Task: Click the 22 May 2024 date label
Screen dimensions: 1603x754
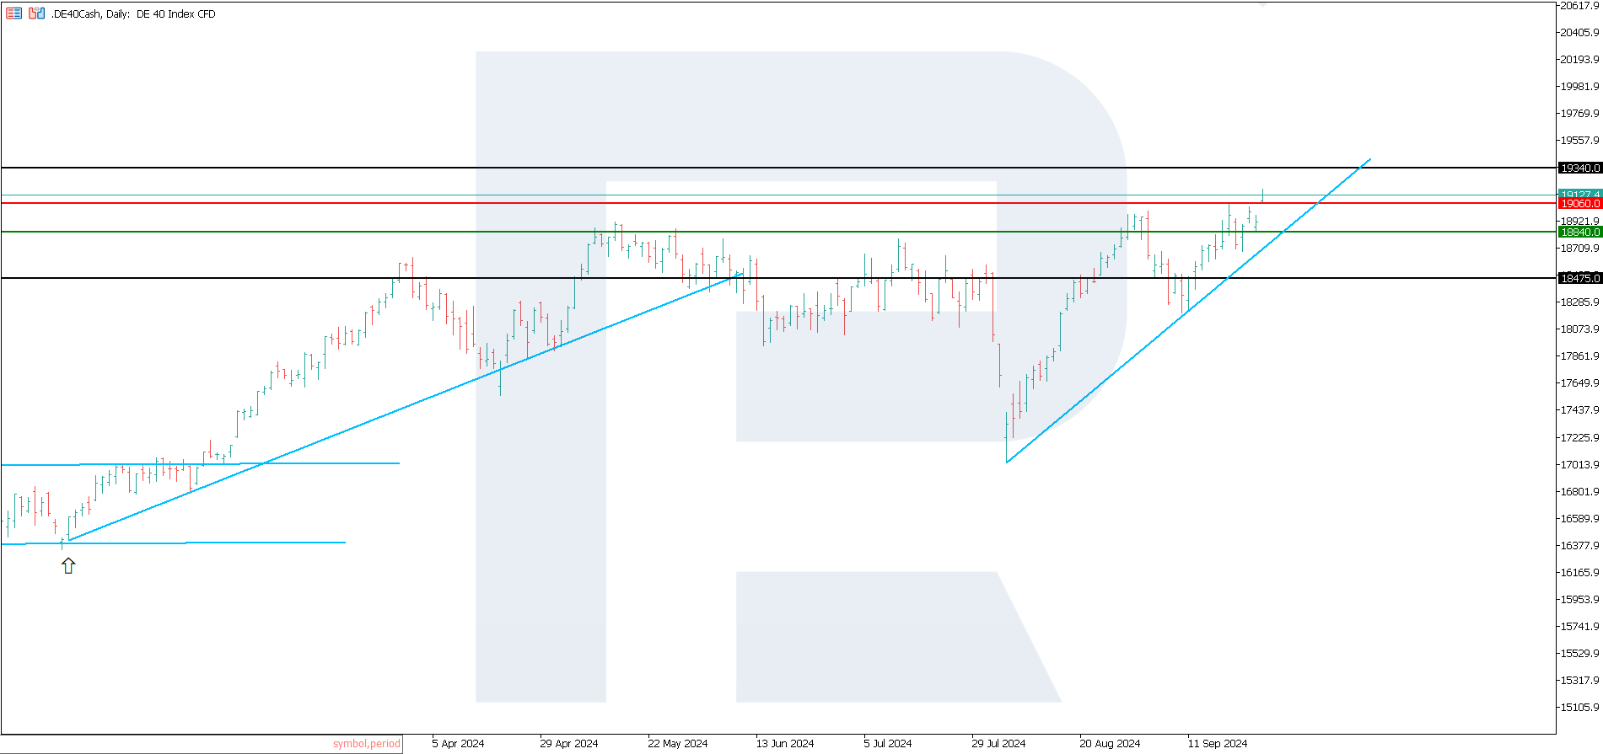Action: click(678, 744)
